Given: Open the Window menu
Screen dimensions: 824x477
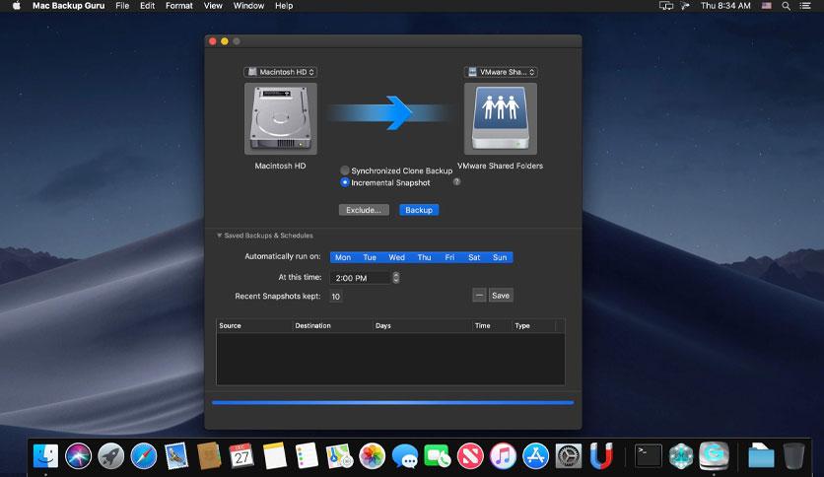Looking at the screenshot, I should (248, 6).
